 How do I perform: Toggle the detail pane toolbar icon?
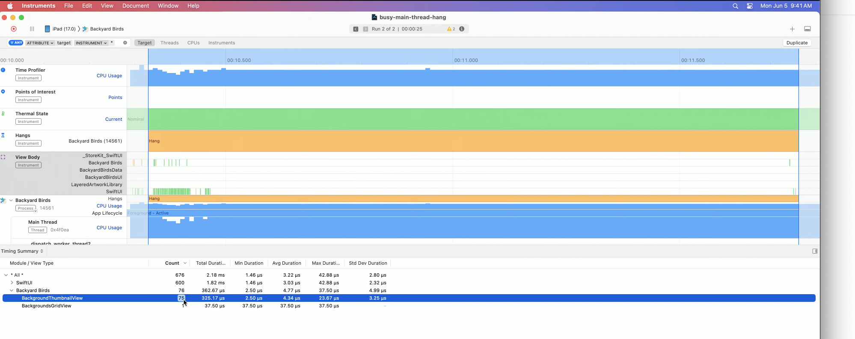[807, 29]
